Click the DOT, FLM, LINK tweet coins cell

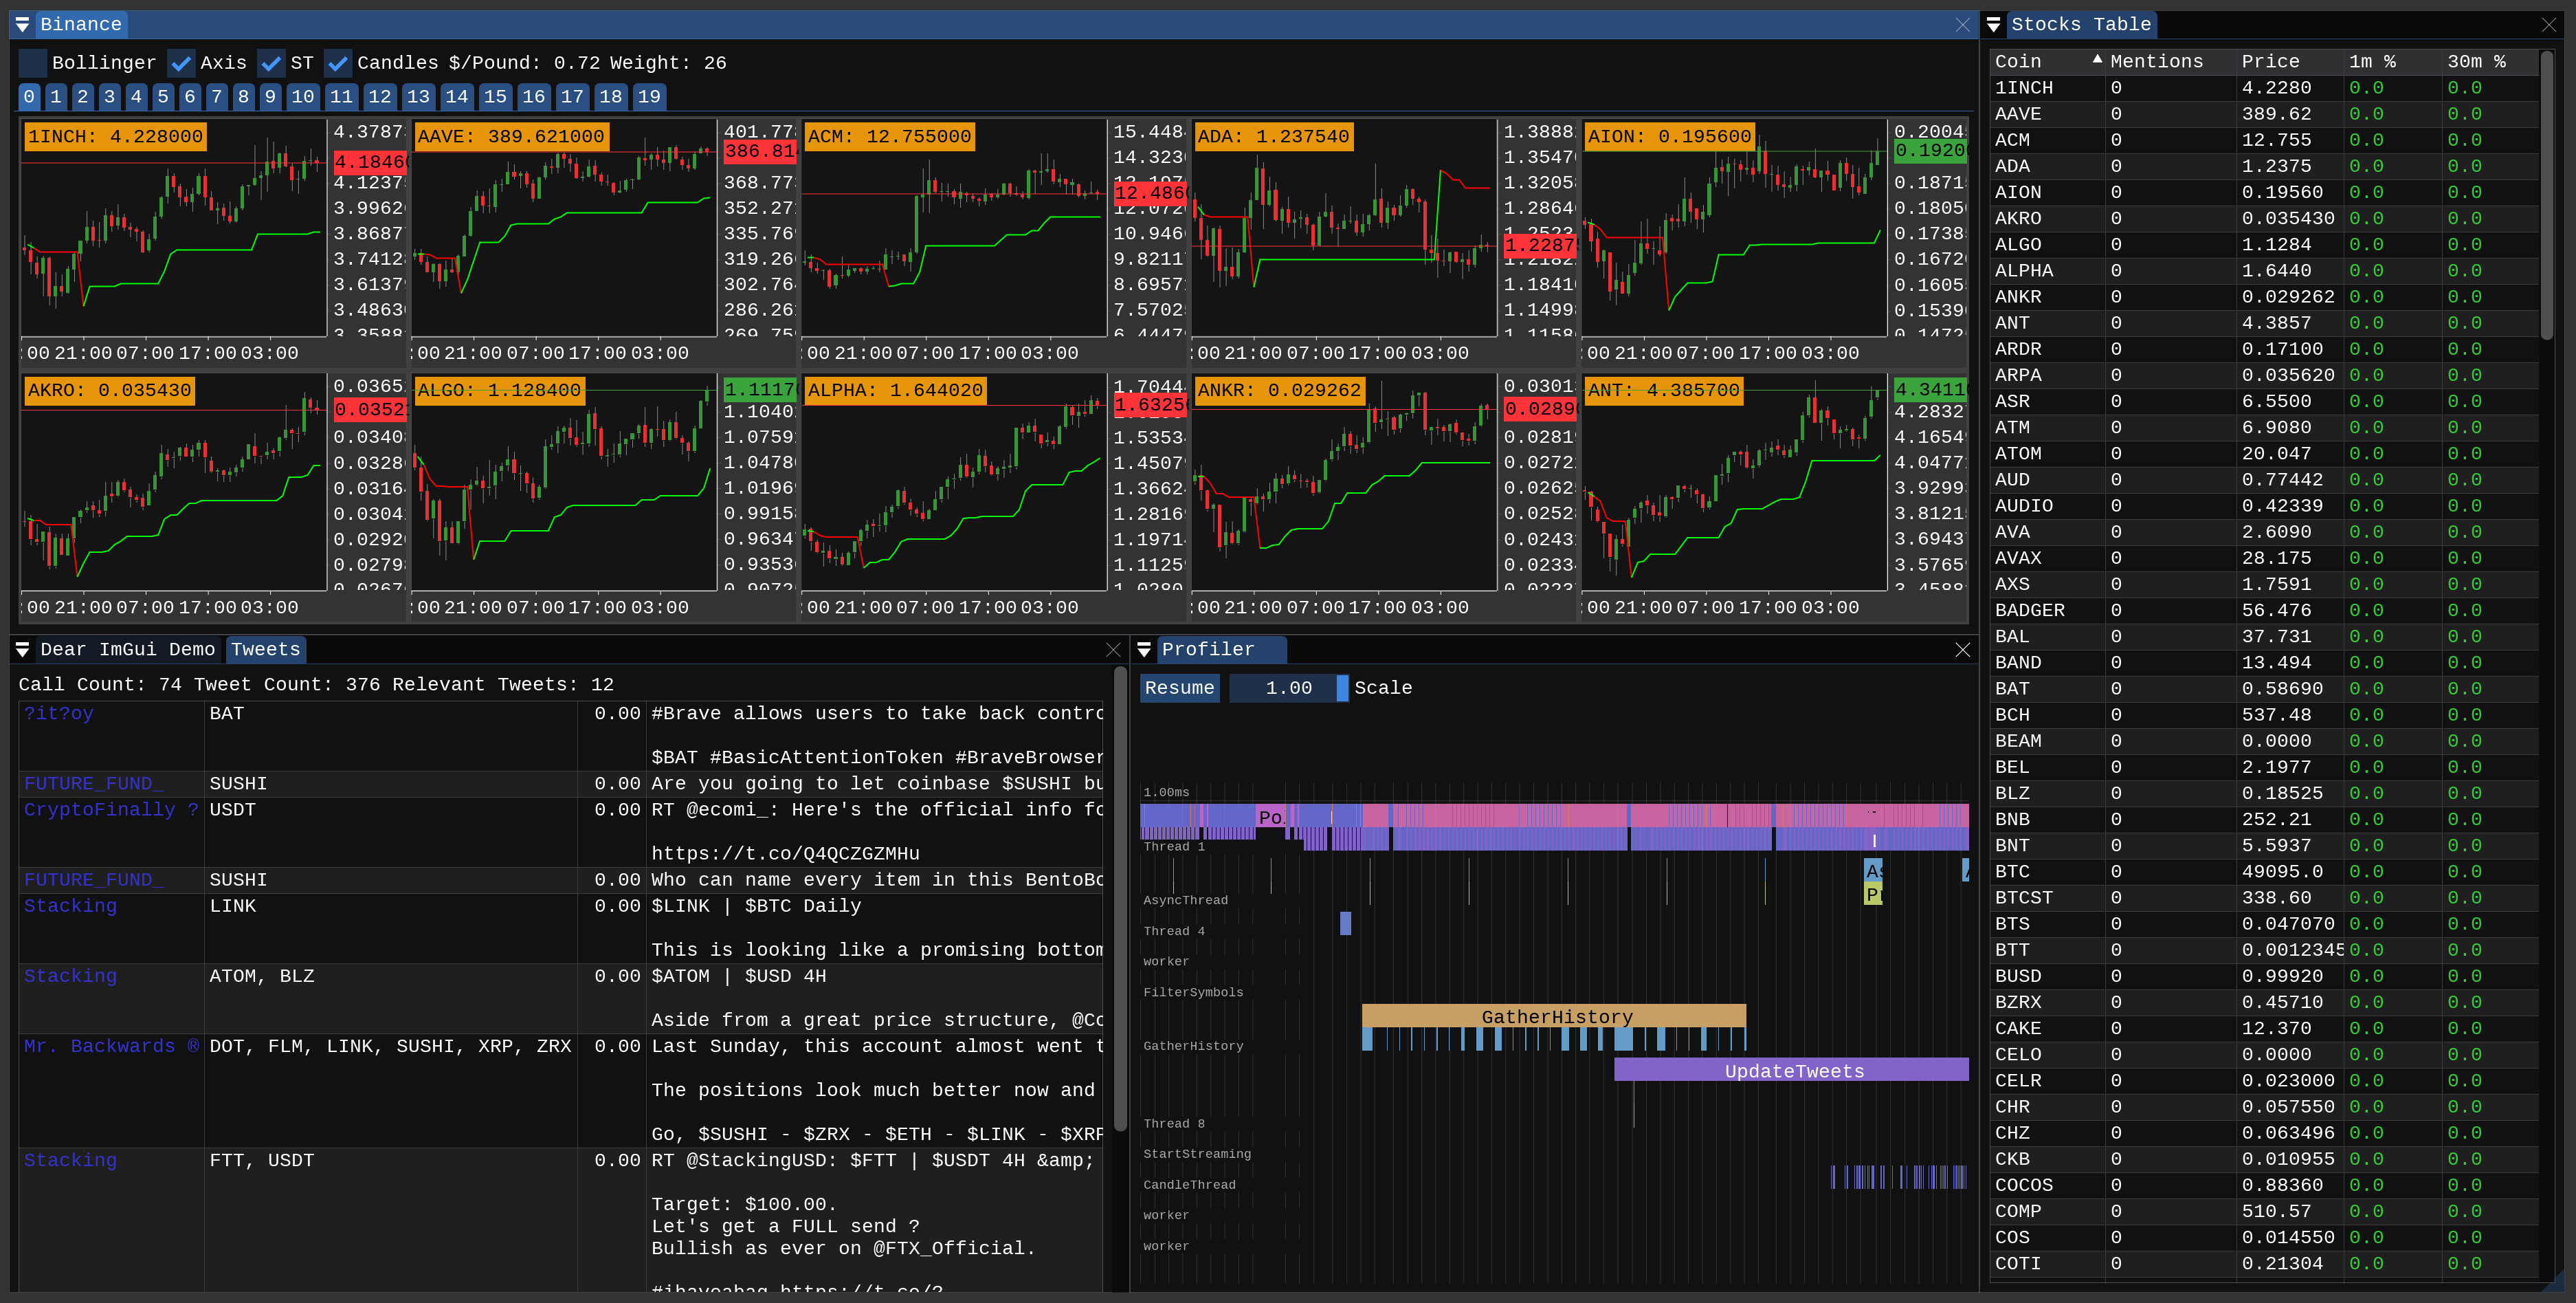[x=390, y=1046]
